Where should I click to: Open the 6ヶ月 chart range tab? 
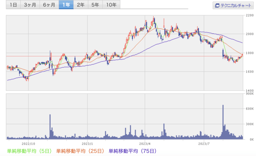point(49,5)
